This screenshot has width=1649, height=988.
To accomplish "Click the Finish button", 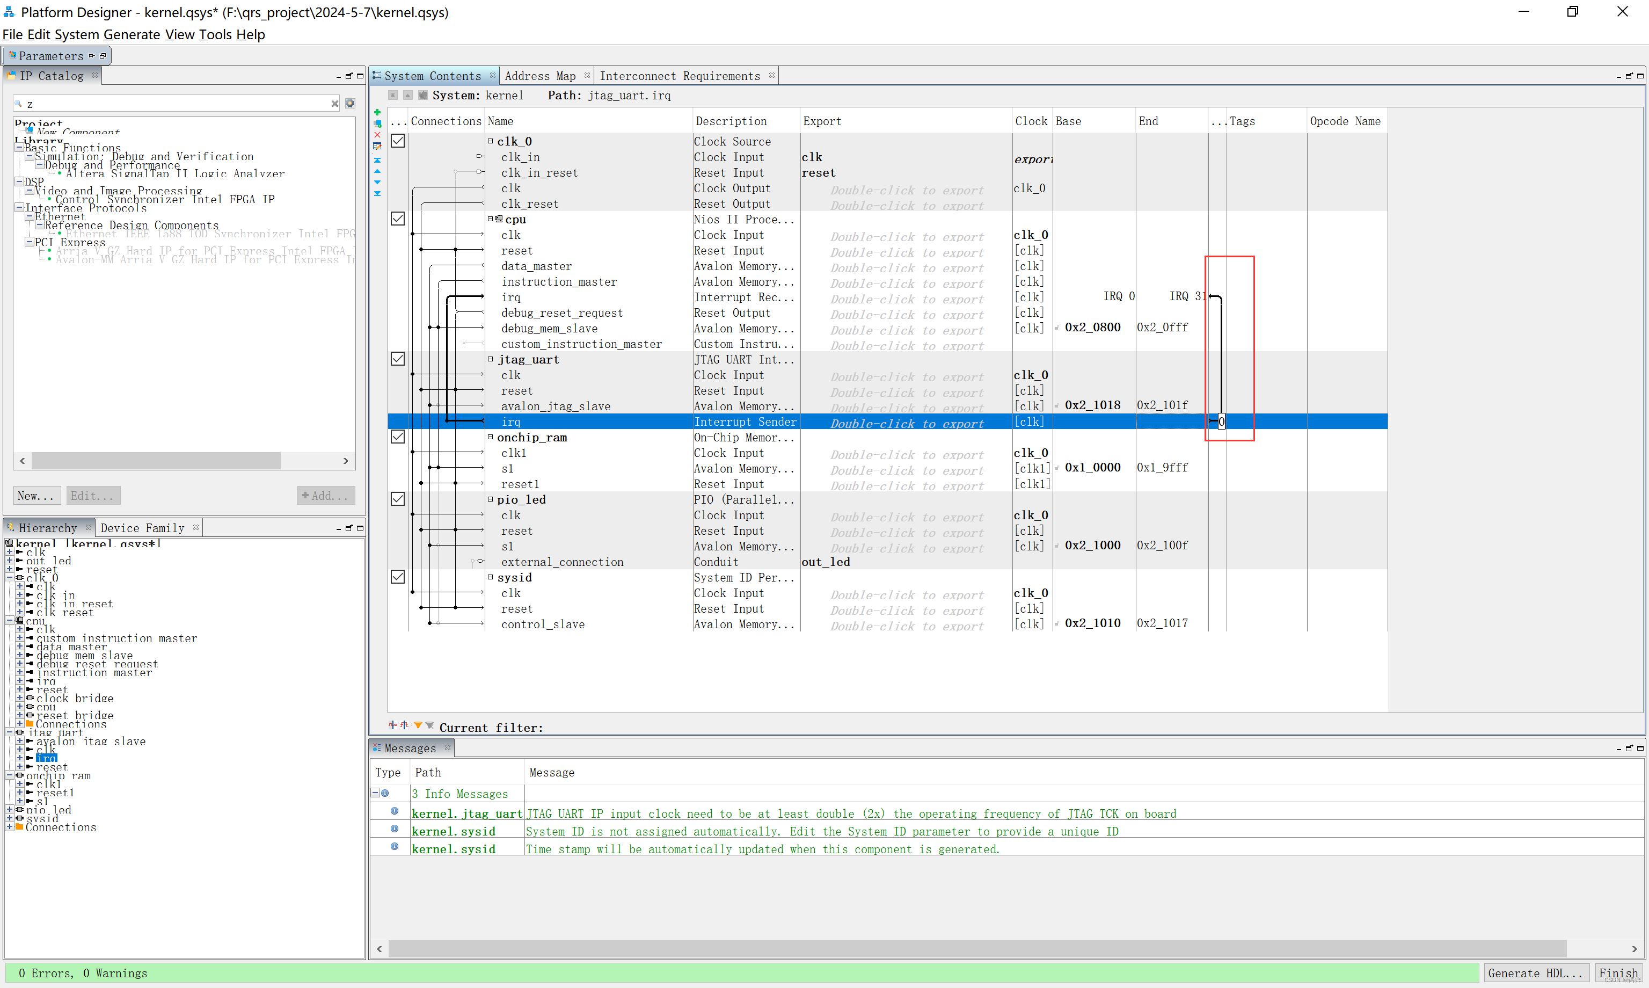I will 1619,972.
